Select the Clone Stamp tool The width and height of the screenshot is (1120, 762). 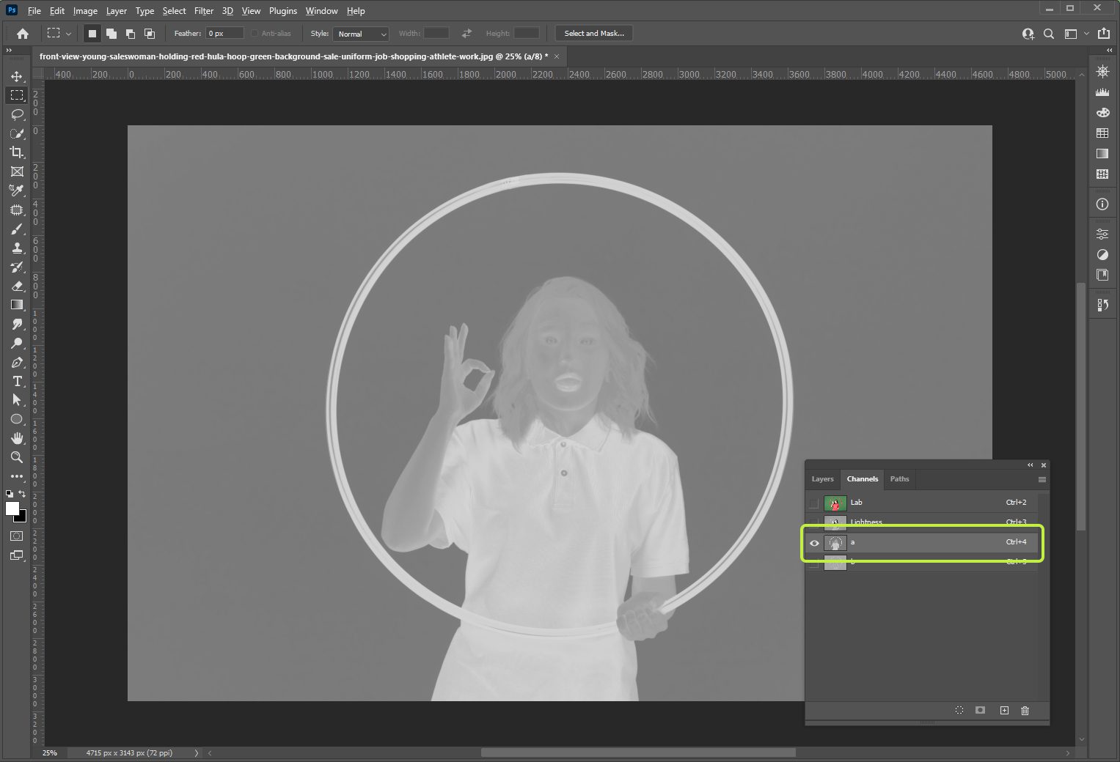[x=17, y=248]
